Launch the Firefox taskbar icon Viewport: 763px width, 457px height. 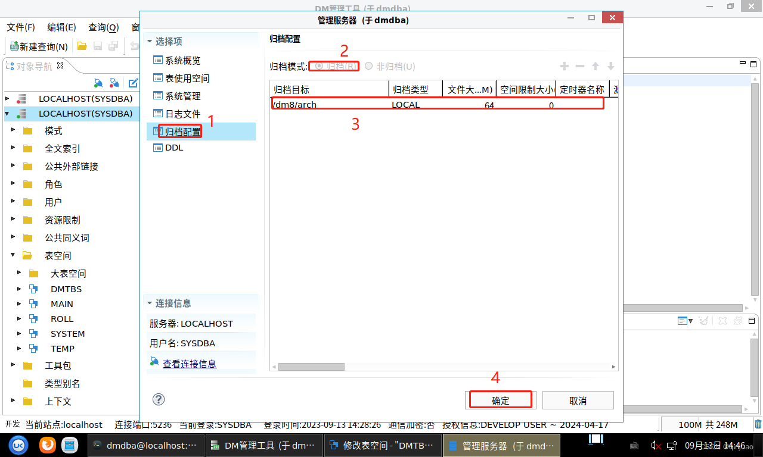pos(48,445)
